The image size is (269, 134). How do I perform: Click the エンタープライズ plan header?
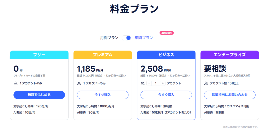click(230, 55)
